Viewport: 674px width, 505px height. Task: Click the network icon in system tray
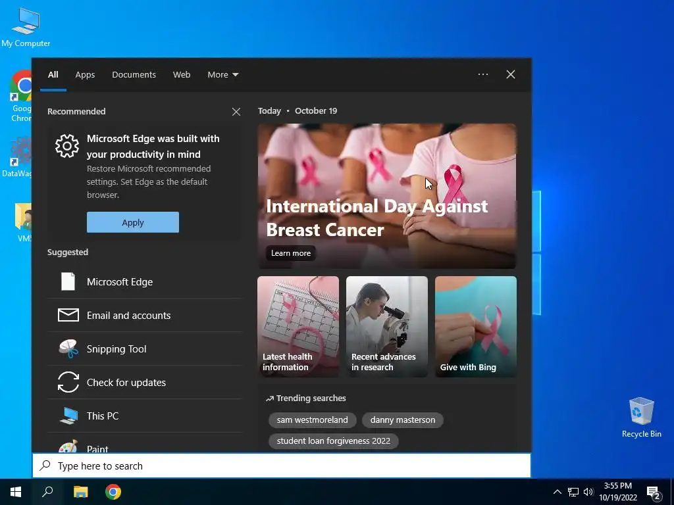573,492
